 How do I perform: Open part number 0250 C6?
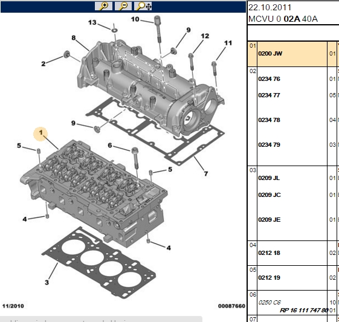(270, 302)
